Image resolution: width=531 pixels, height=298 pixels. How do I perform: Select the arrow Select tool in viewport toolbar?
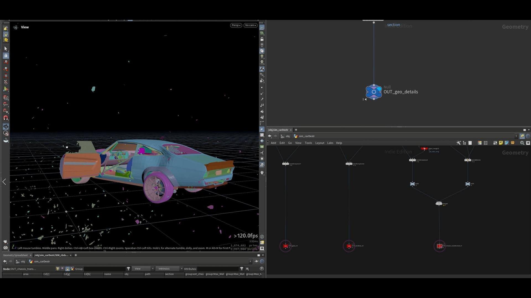[x=6, y=49]
